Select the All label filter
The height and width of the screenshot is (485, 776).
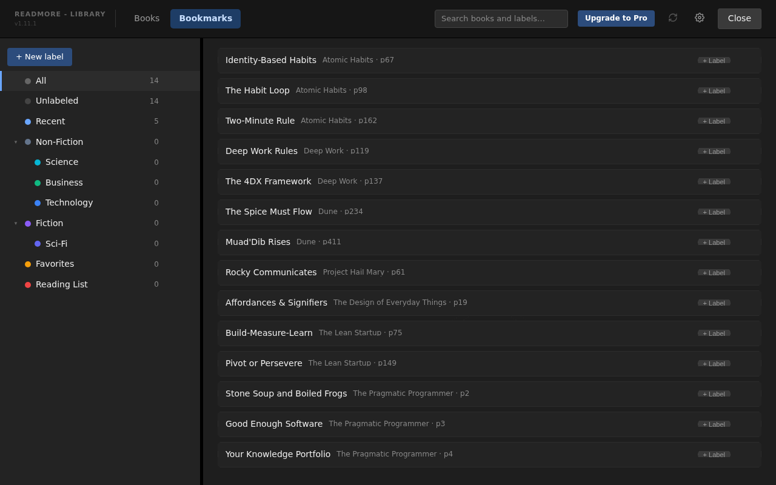coord(100,81)
